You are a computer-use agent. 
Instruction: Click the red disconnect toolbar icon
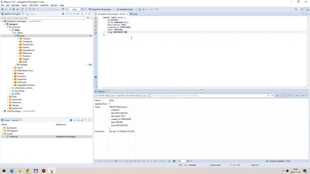tap(17, 9)
